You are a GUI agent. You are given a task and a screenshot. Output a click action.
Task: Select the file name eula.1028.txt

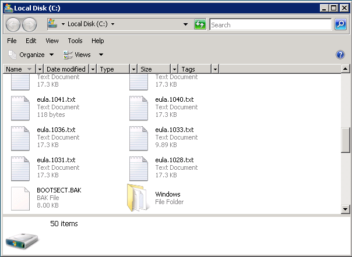174,160
